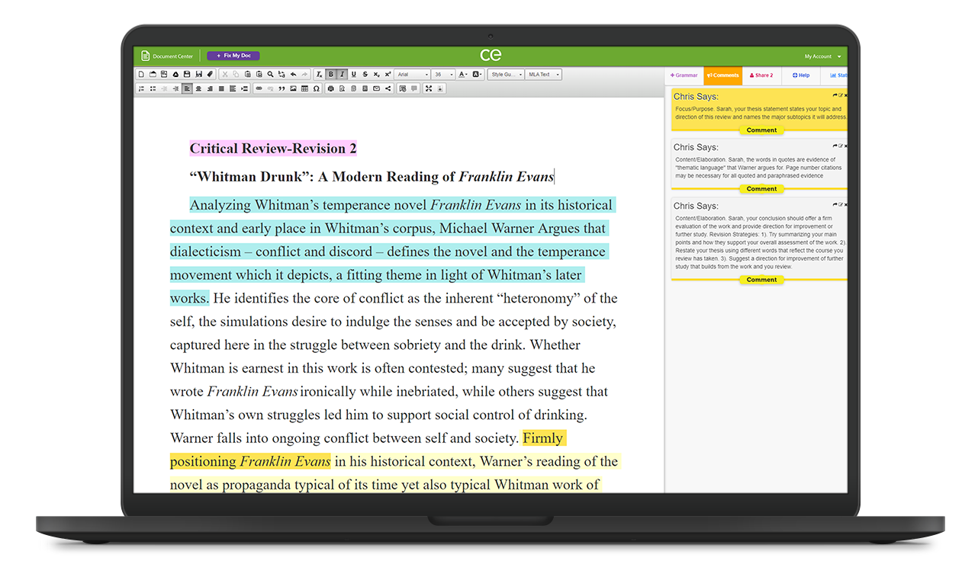Insert a numbered list
This screenshot has height=564, width=978.
click(141, 88)
